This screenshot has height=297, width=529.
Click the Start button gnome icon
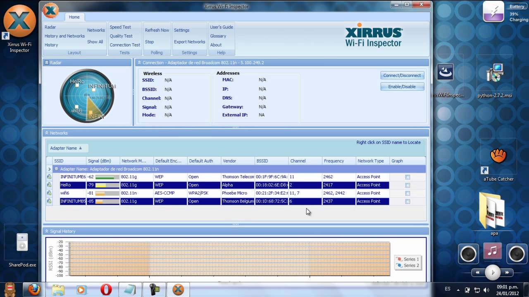coord(9,290)
